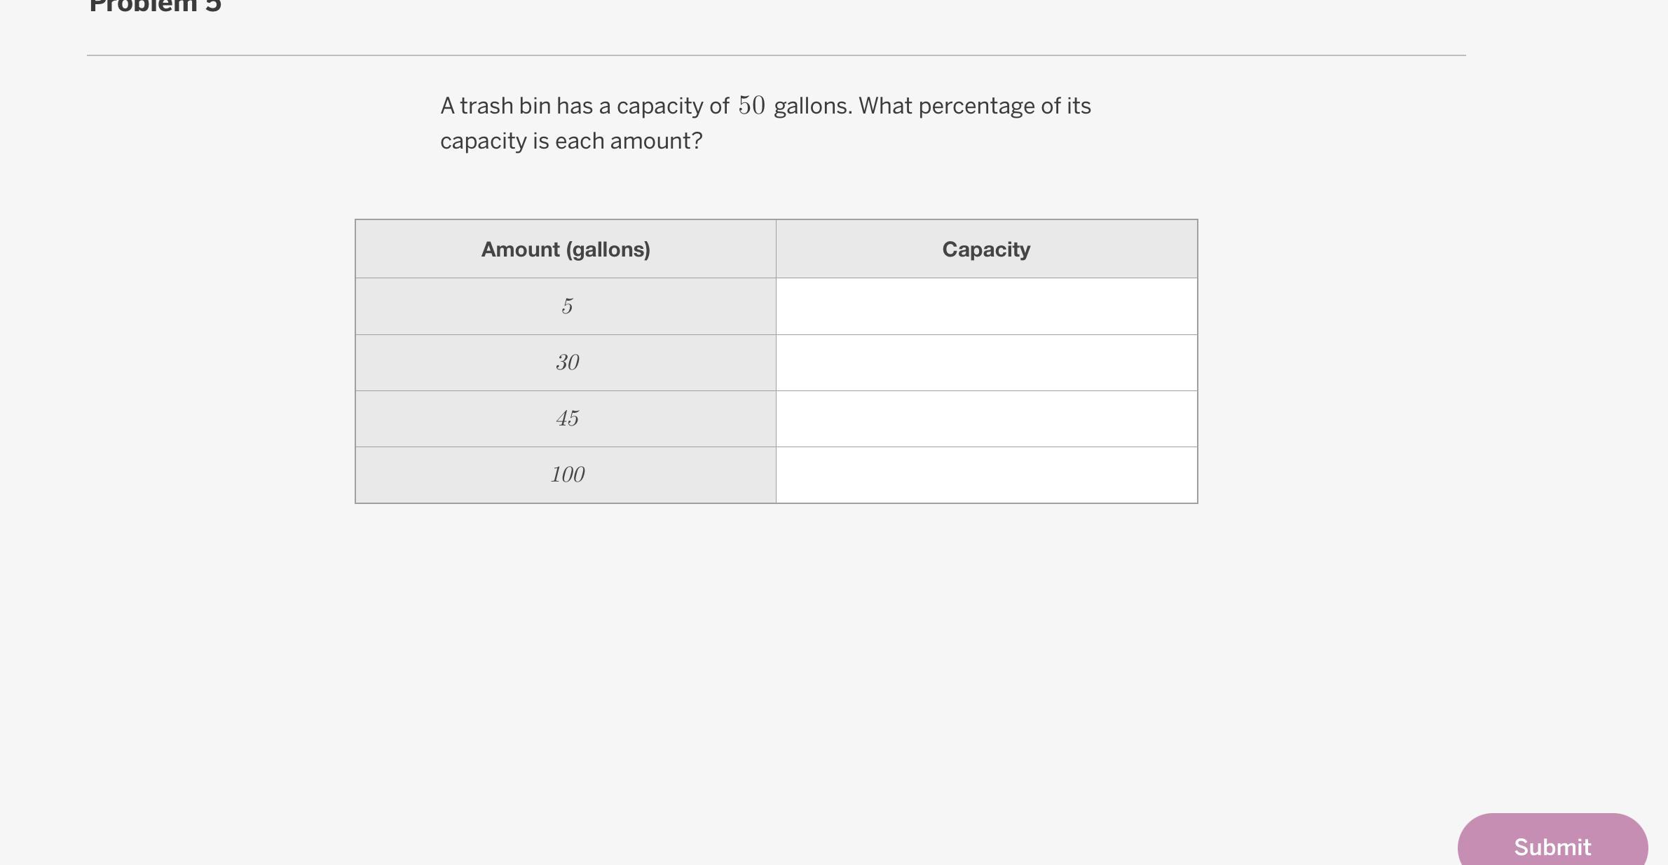Image resolution: width=1668 pixels, height=865 pixels.
Task: Click the words "What" starting the second sentence
Action: (x=885, y=107)
